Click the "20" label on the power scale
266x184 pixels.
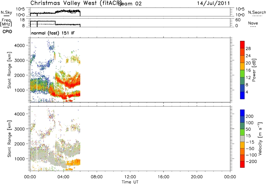click(248, 63)
